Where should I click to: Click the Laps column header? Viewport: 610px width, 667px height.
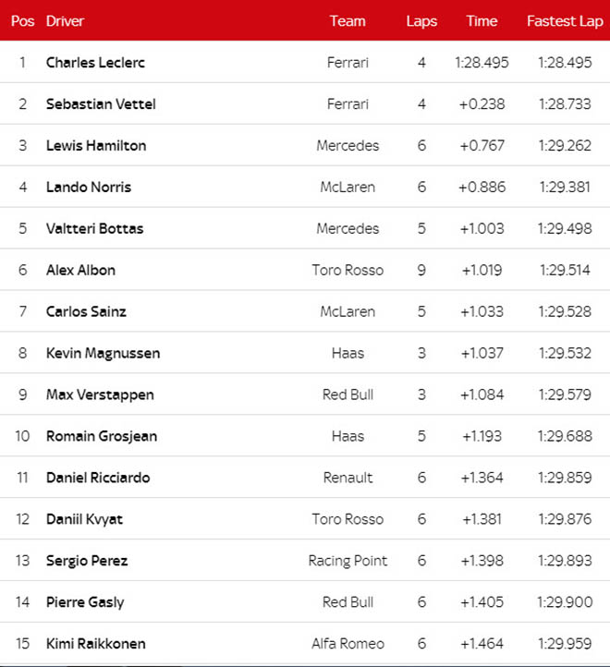click(421, 20)
